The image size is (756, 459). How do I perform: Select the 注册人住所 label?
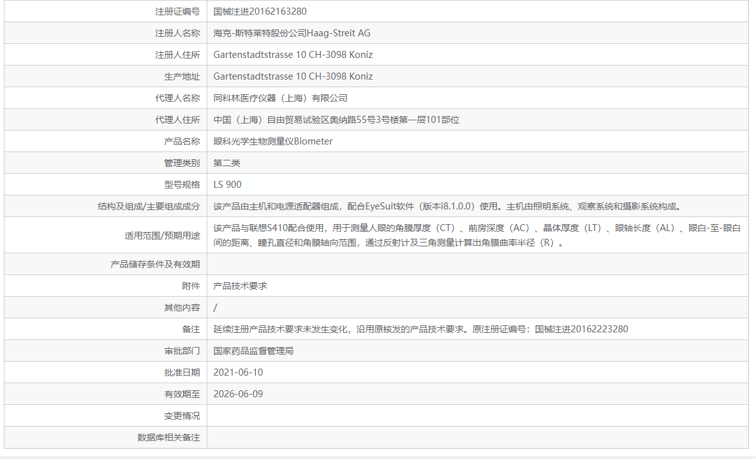click(177, 55)
